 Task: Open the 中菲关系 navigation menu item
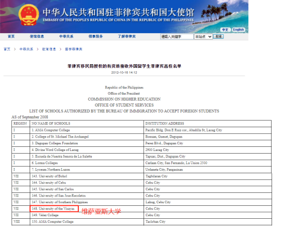click(x=66, y=36)
